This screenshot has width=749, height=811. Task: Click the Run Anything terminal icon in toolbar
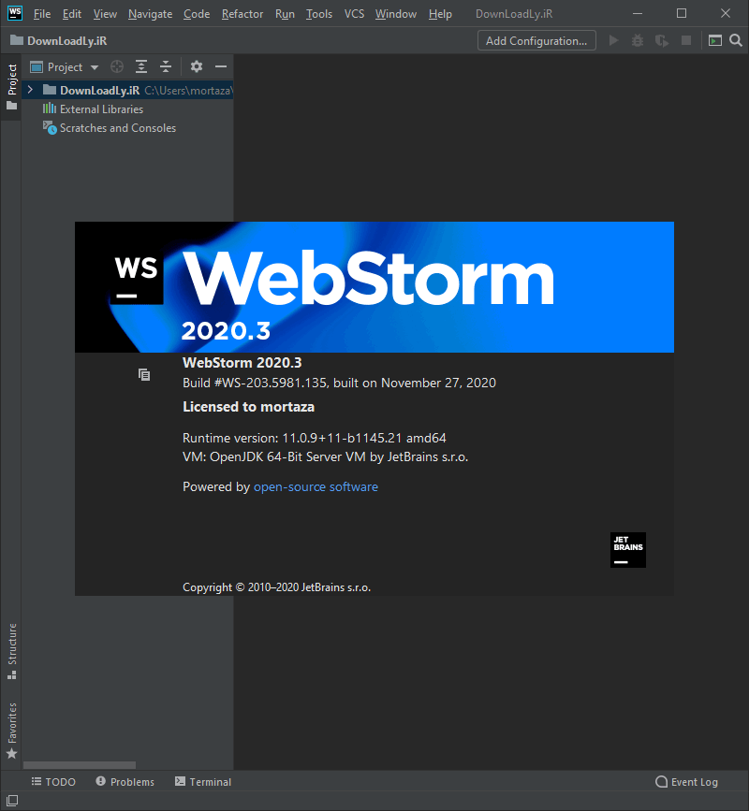pyautogui.click(x=715, y=40)
